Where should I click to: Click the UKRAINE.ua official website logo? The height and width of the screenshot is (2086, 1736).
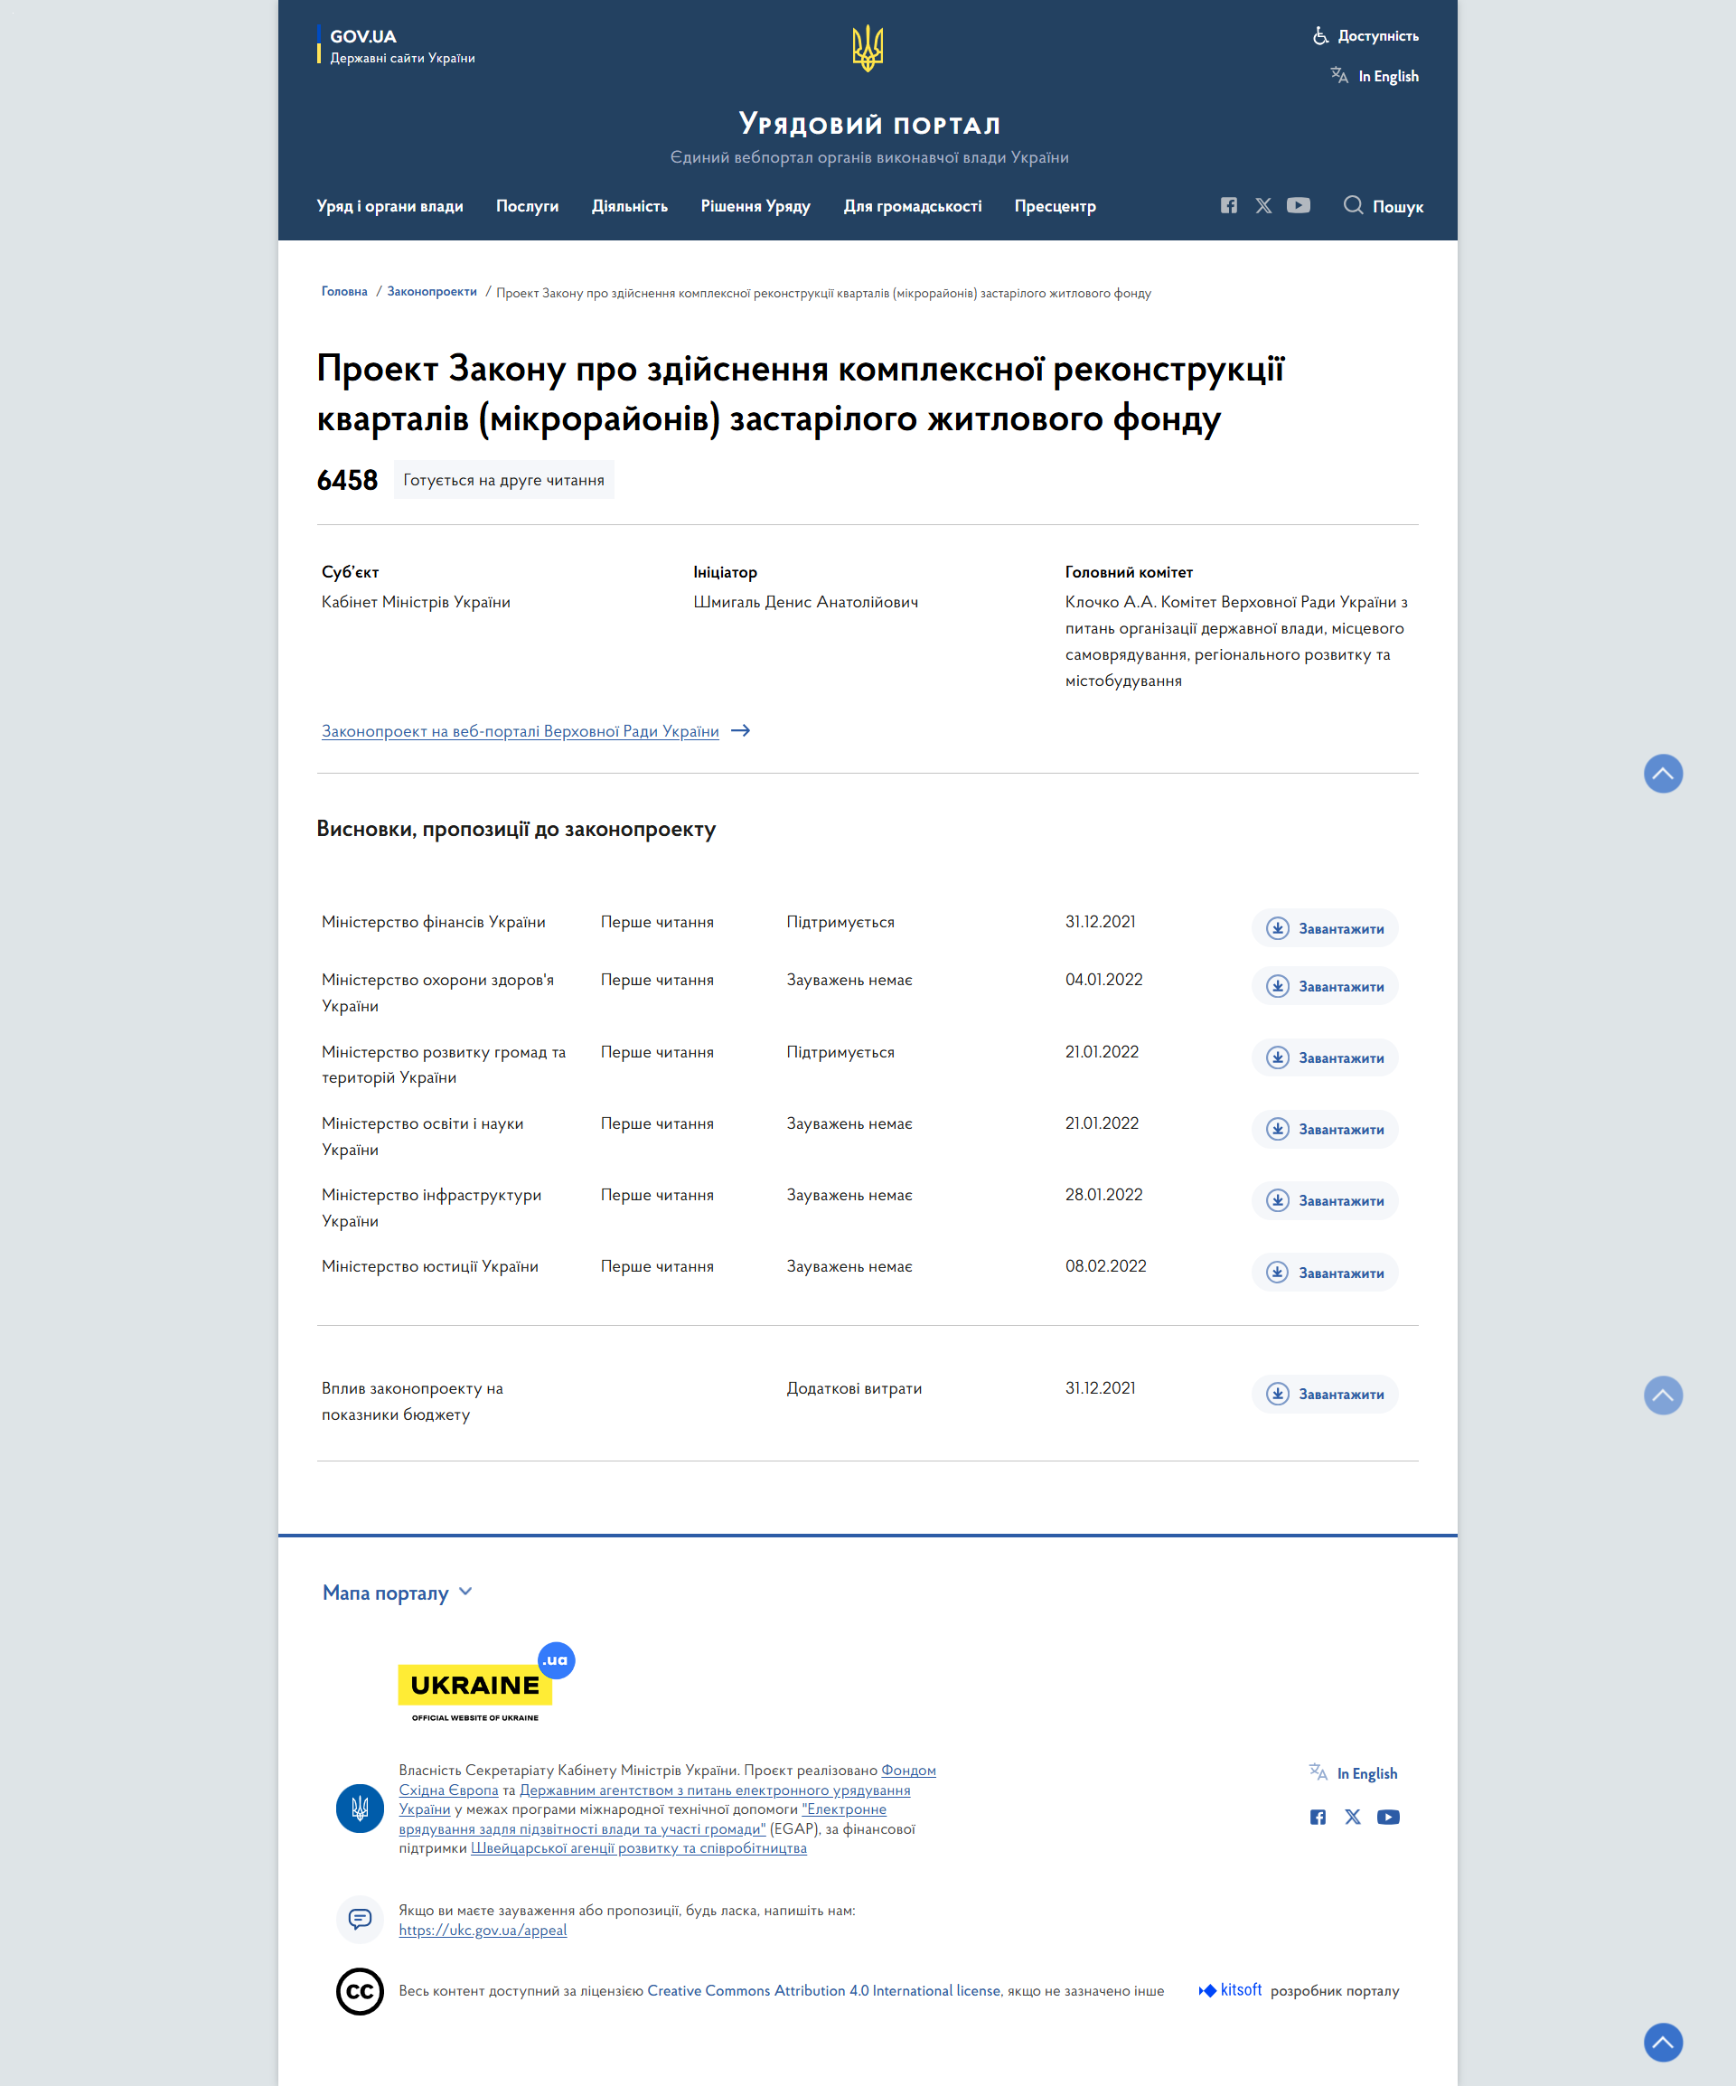(485, 1684)
